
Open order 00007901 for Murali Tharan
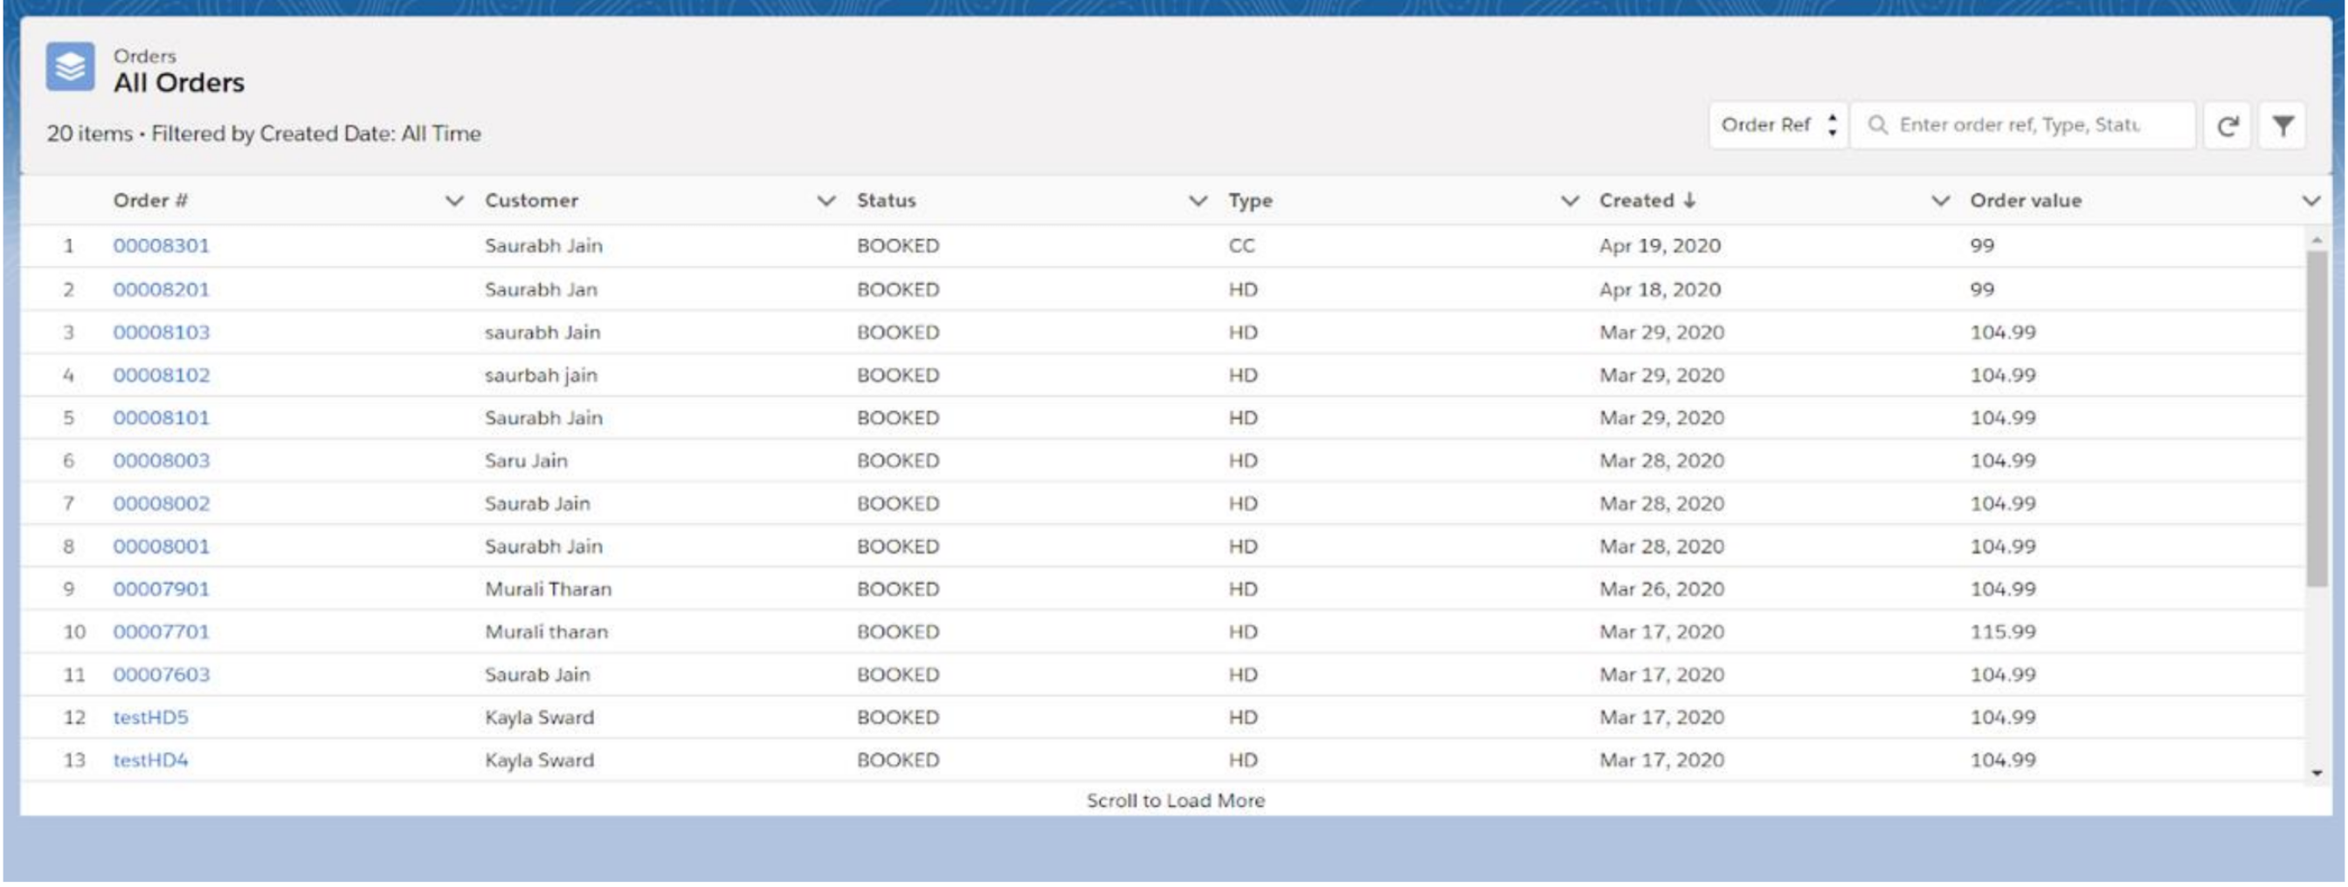pyautogui.click(x=161, y=588)
